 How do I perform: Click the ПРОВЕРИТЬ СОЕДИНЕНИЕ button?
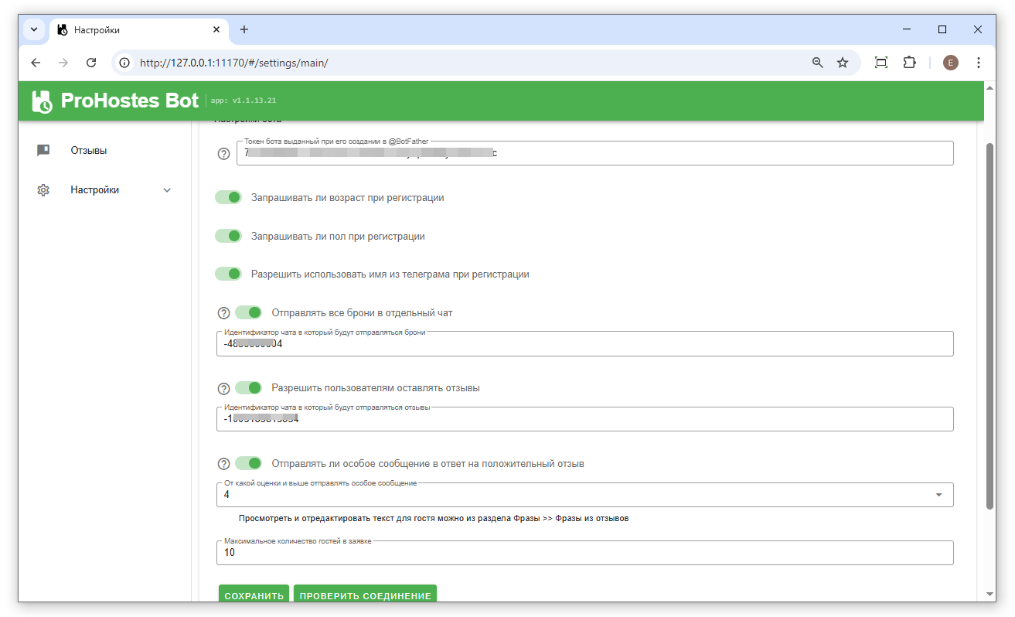point(365,595)
